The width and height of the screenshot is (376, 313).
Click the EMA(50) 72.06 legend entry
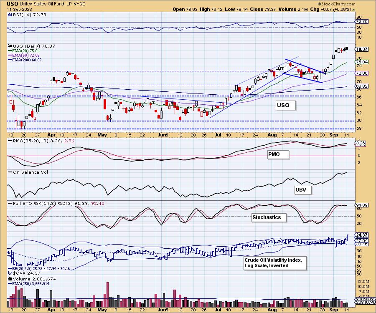tap(24, 56)
